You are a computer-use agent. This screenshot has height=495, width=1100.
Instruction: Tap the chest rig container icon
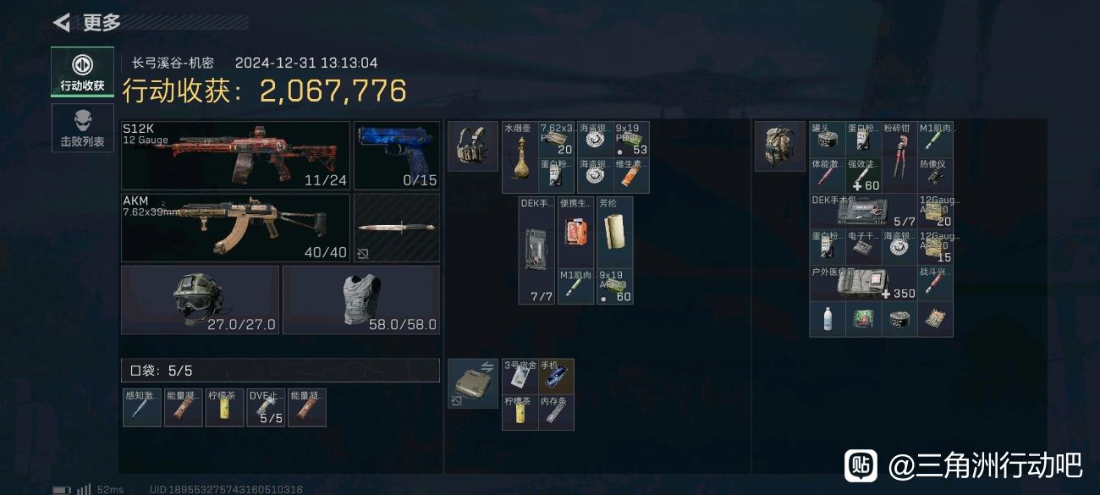click(x=472, y=146)
